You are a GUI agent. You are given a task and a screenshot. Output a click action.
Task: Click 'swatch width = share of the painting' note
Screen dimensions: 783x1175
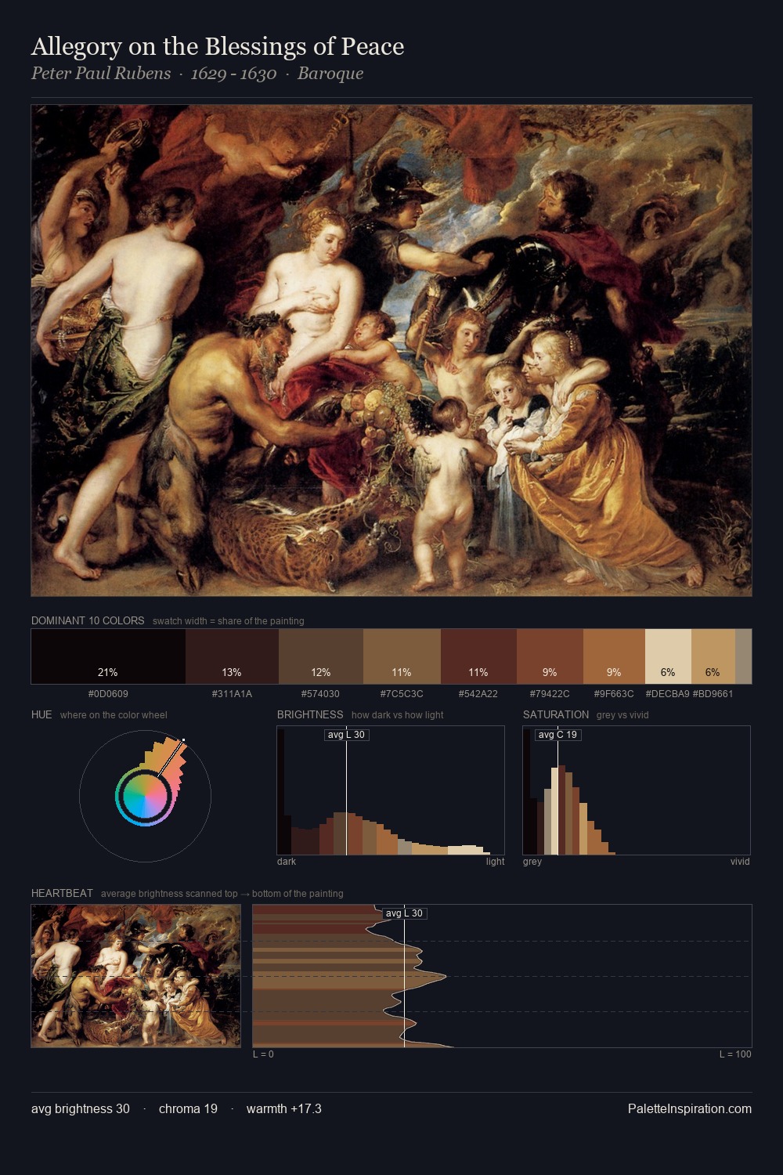pyautogui.click(x=229, y=621)
